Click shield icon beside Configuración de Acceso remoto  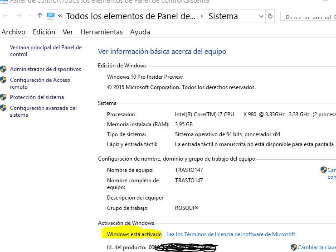pos(3,80)
